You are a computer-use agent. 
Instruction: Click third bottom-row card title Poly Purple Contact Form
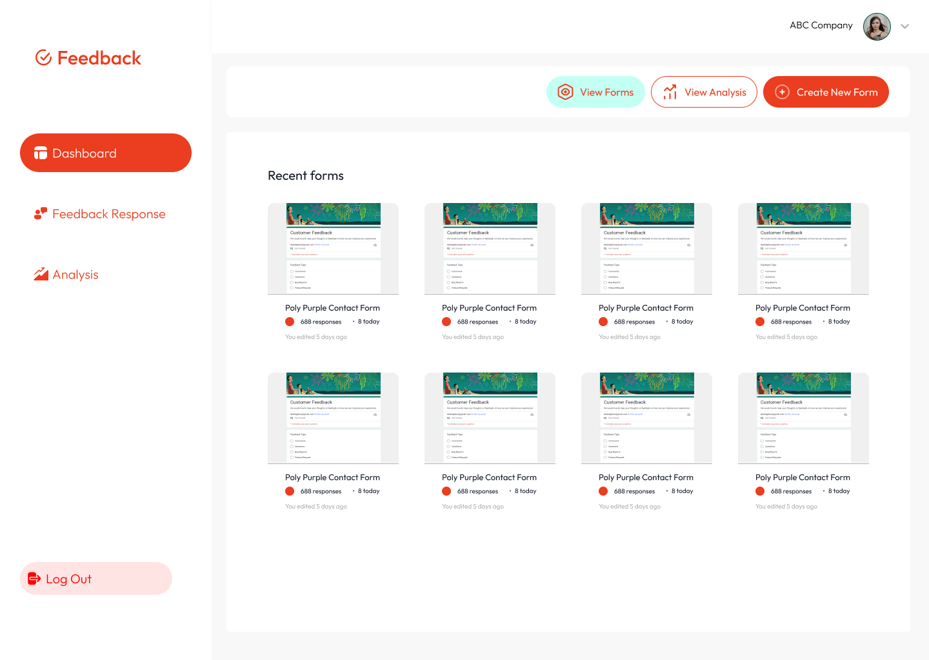(x=646, y=478)
